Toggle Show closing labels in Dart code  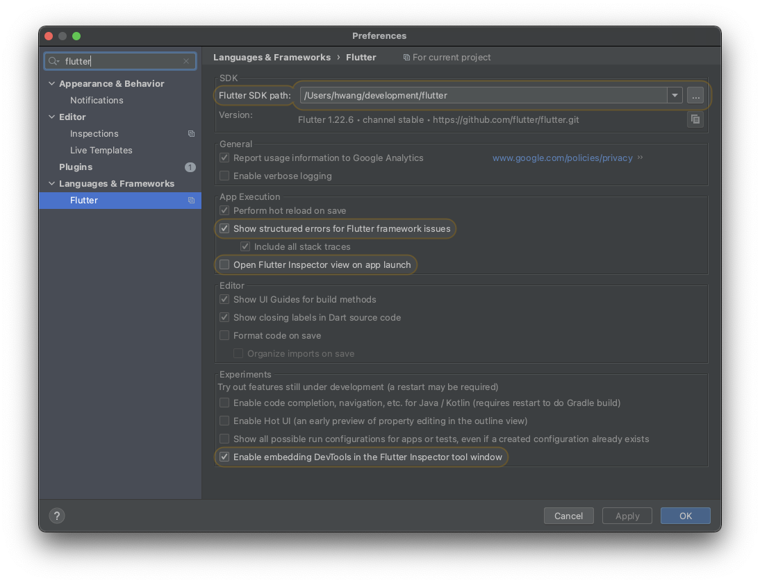pyautogui.click(x=224, y=318)
